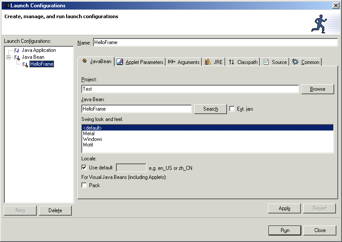Switch to the JRE tab
Screen dimensions: 342x242
point(214,62)
